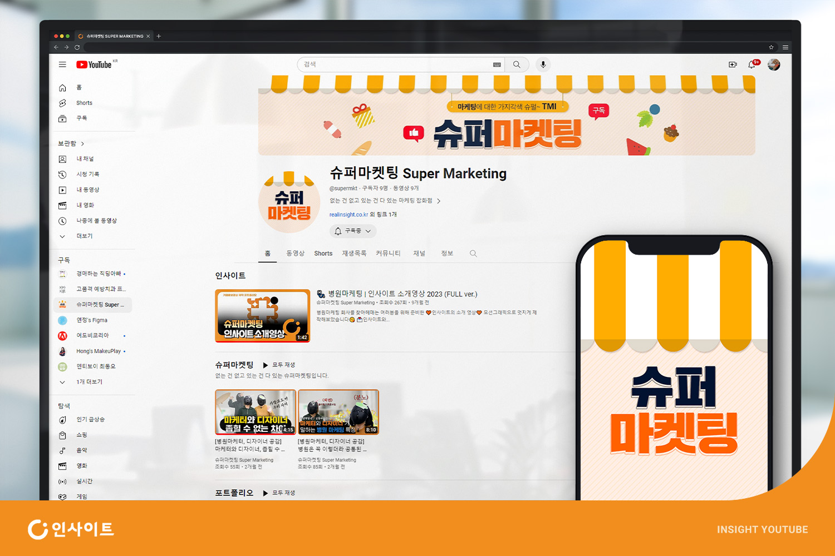The width and height of the screenshot is (835, 556).
Task: Open the realinsight.co.kr link
Action: [x=348, y=215]
